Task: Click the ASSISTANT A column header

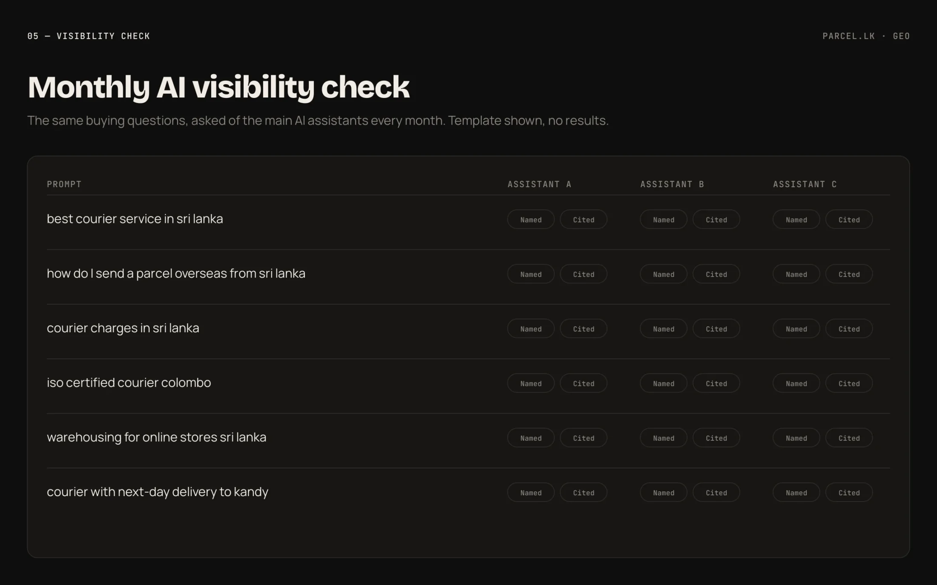Action: [x=539, y=184]
